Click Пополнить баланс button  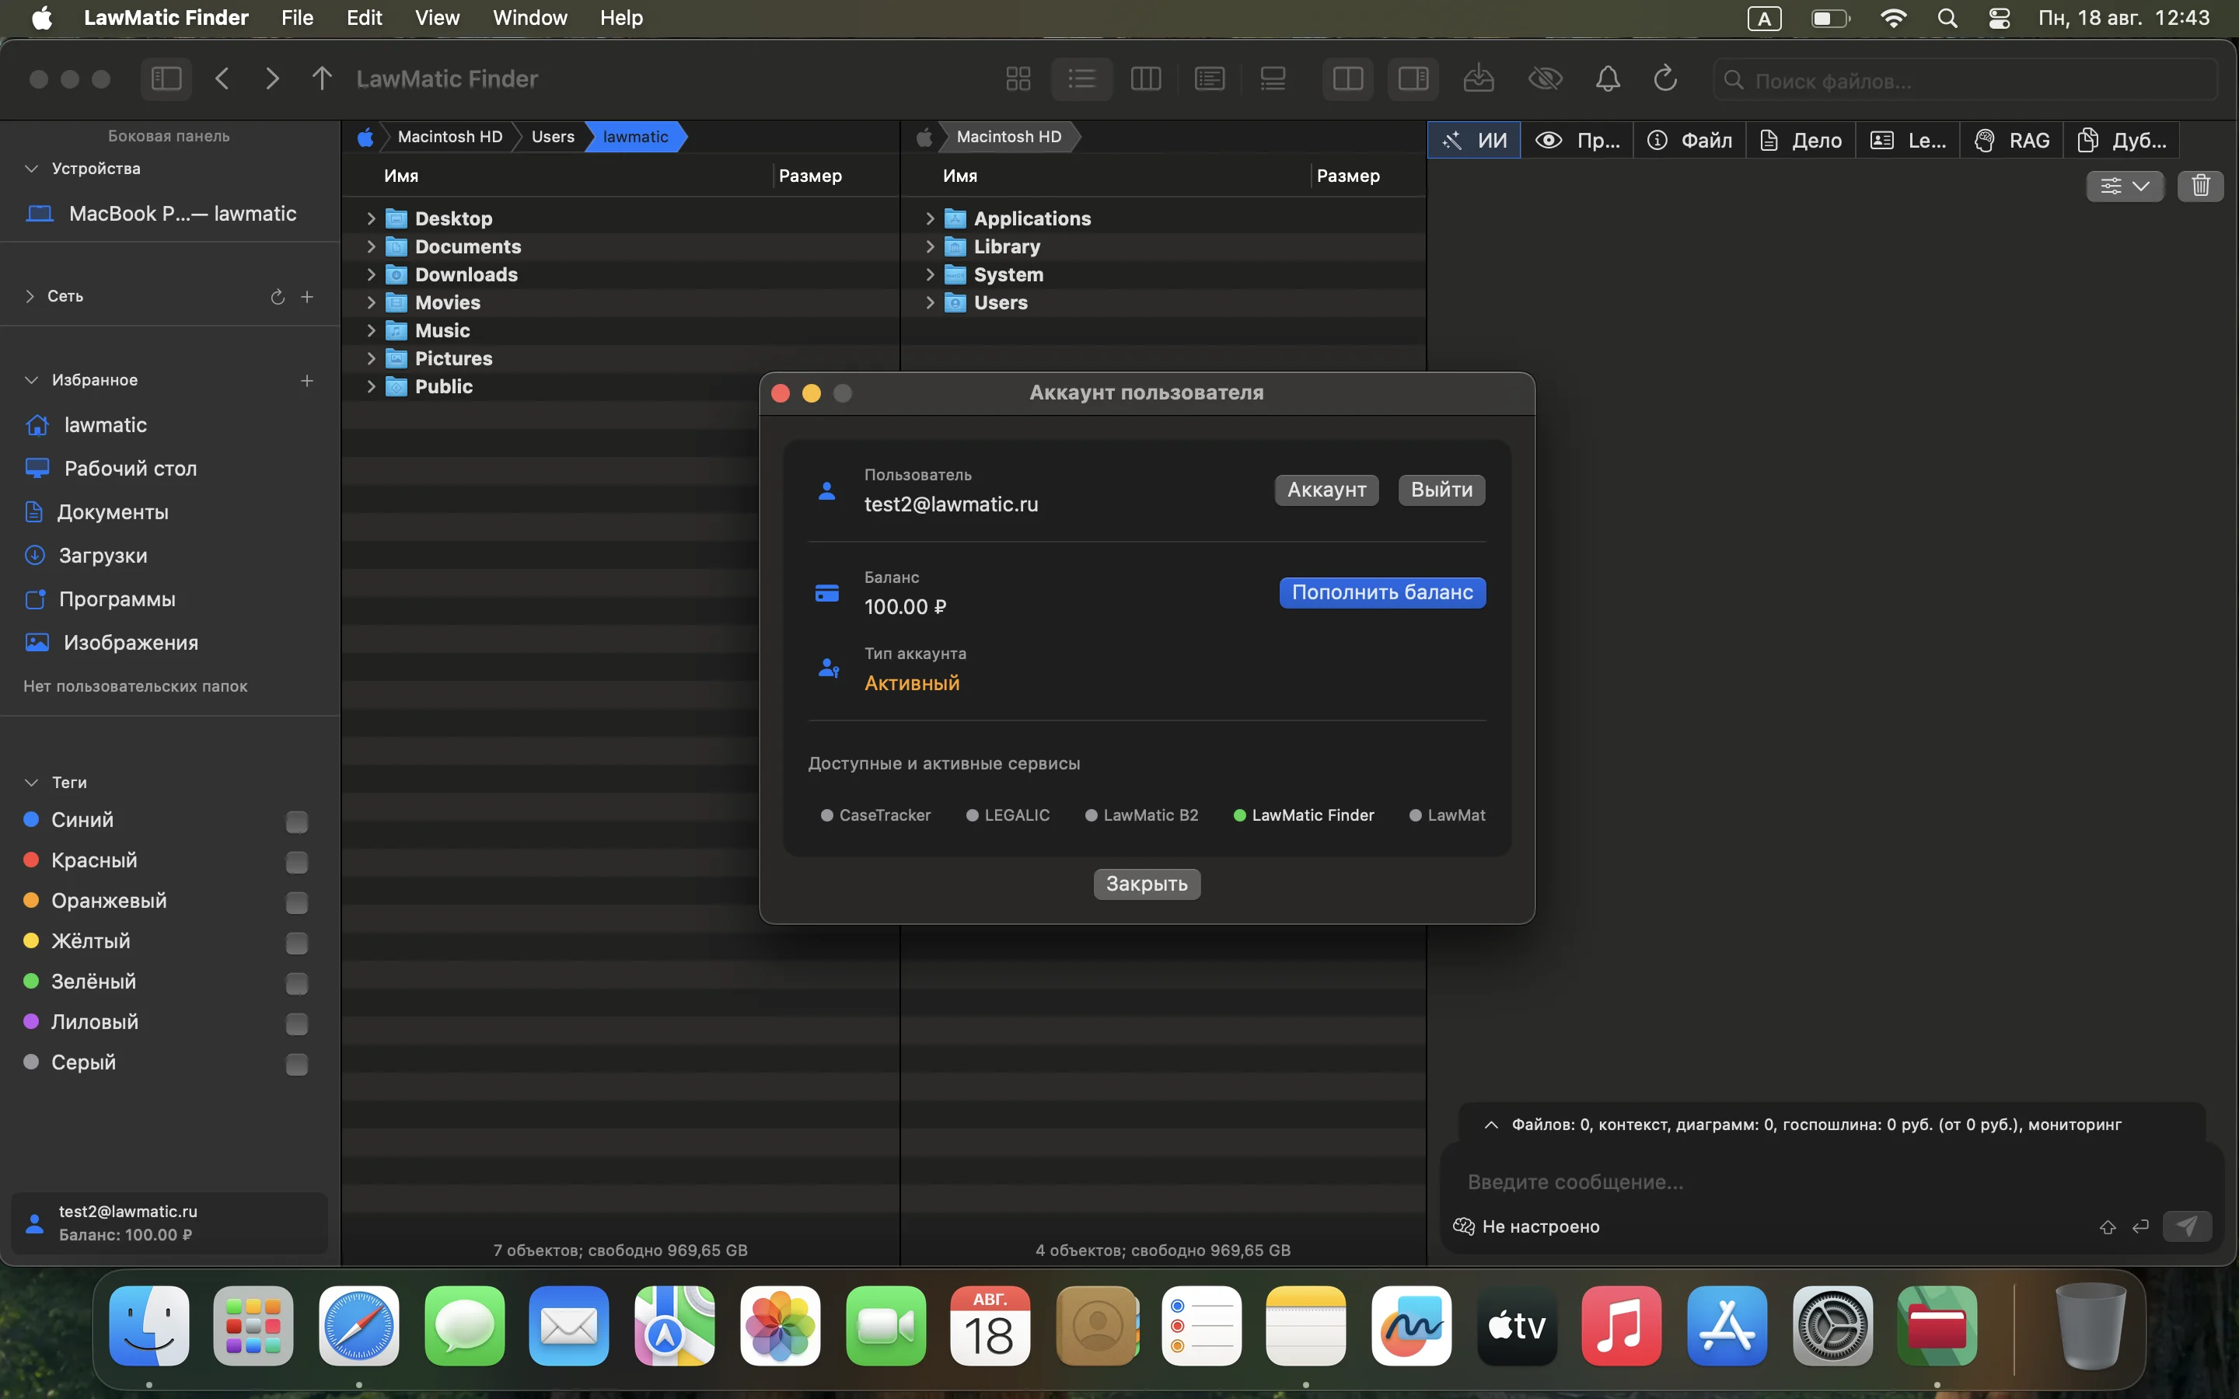click(x=1382, y=592)
